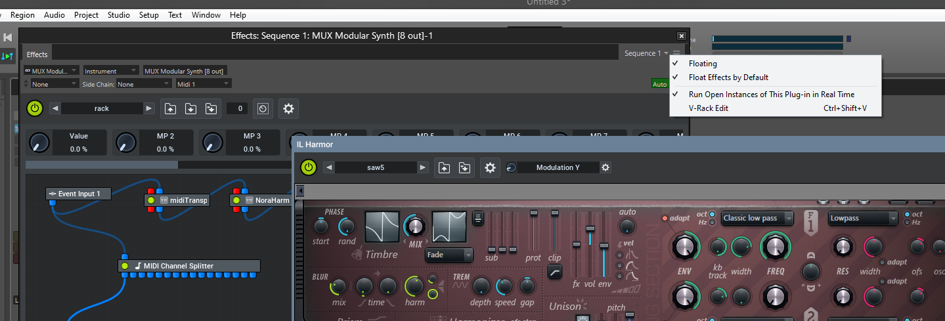This screenshot has width=945, height=321.
Task: Click the small lines menu button beside Timbre
Action: (478, 218)
